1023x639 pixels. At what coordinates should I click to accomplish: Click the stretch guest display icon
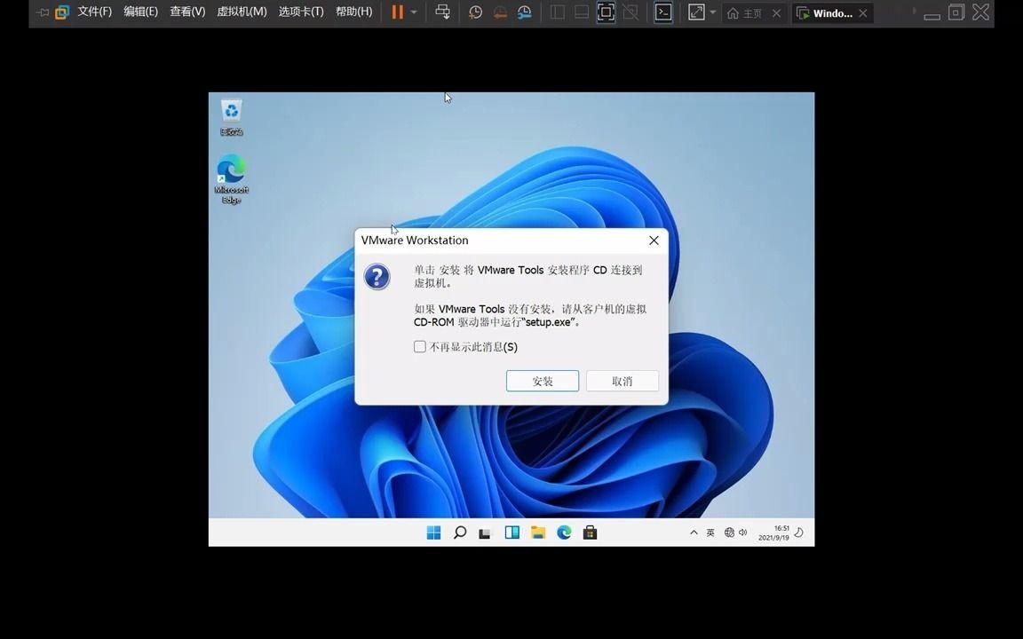tap(696, 12)
